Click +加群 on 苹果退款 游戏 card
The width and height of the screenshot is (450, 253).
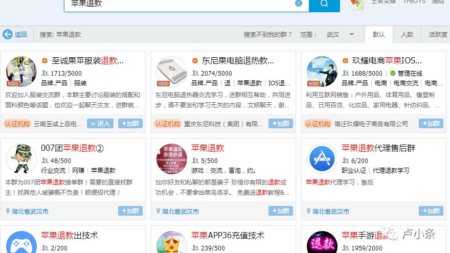tap(281, 211)
